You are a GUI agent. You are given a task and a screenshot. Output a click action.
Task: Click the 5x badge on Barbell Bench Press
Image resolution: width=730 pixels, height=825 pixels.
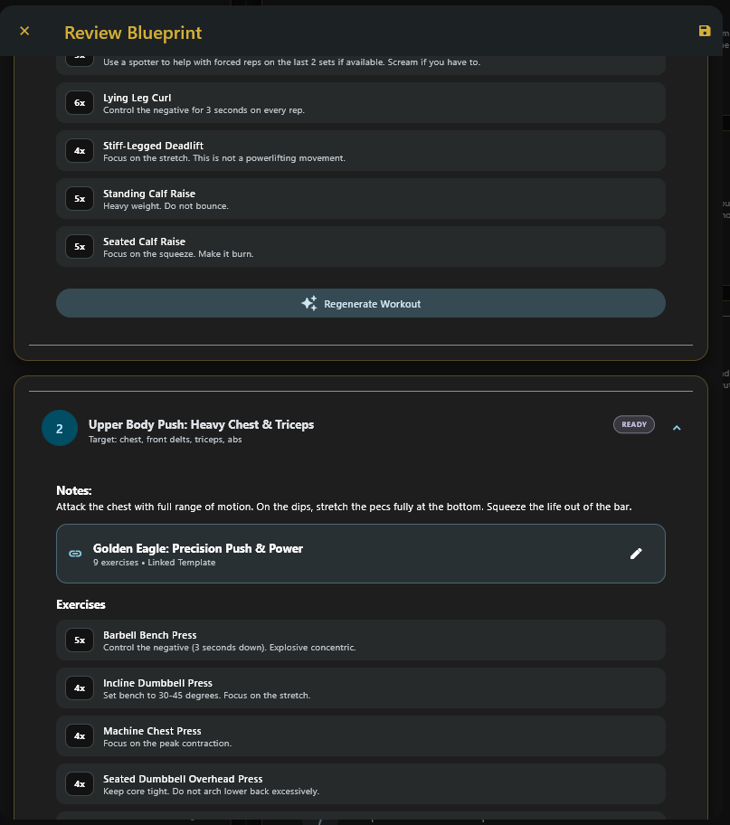[x=80, y=640]
